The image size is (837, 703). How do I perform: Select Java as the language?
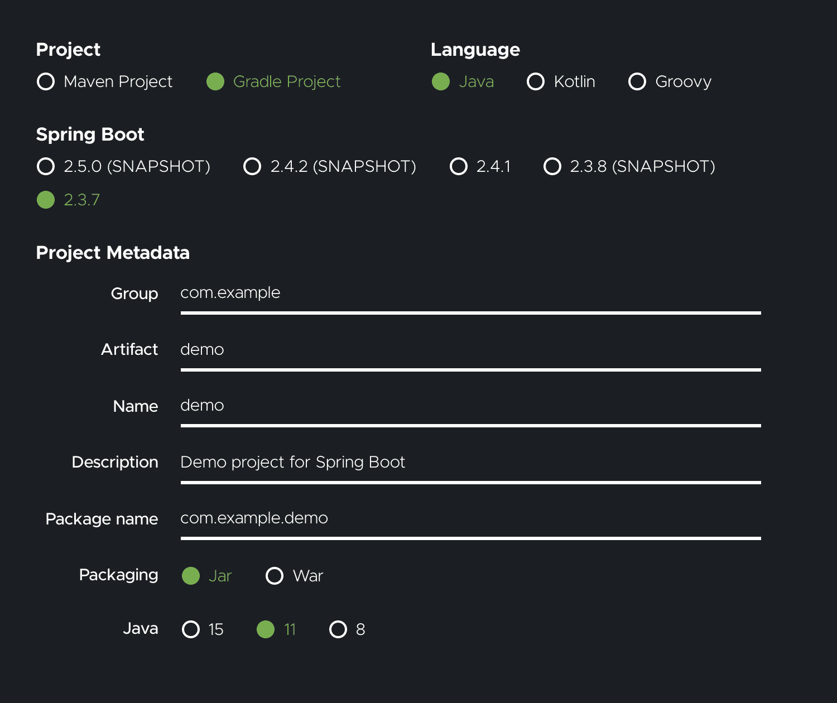coord(463,81)
